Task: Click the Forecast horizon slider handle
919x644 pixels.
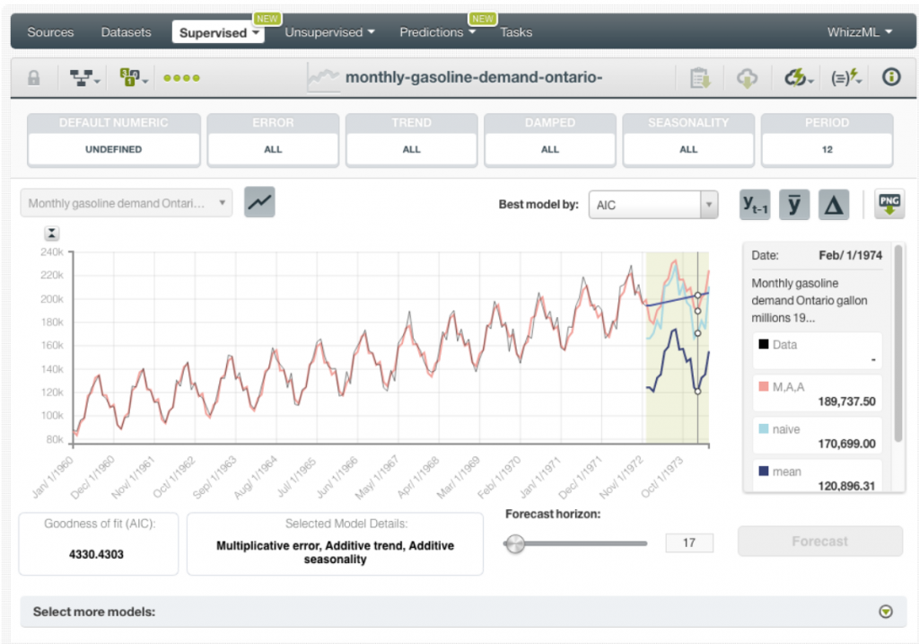Action: 515,543
